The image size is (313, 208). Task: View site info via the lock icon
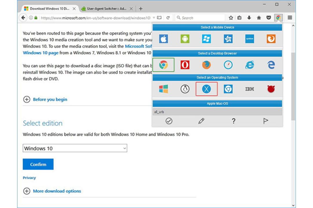tap(36, 18)
